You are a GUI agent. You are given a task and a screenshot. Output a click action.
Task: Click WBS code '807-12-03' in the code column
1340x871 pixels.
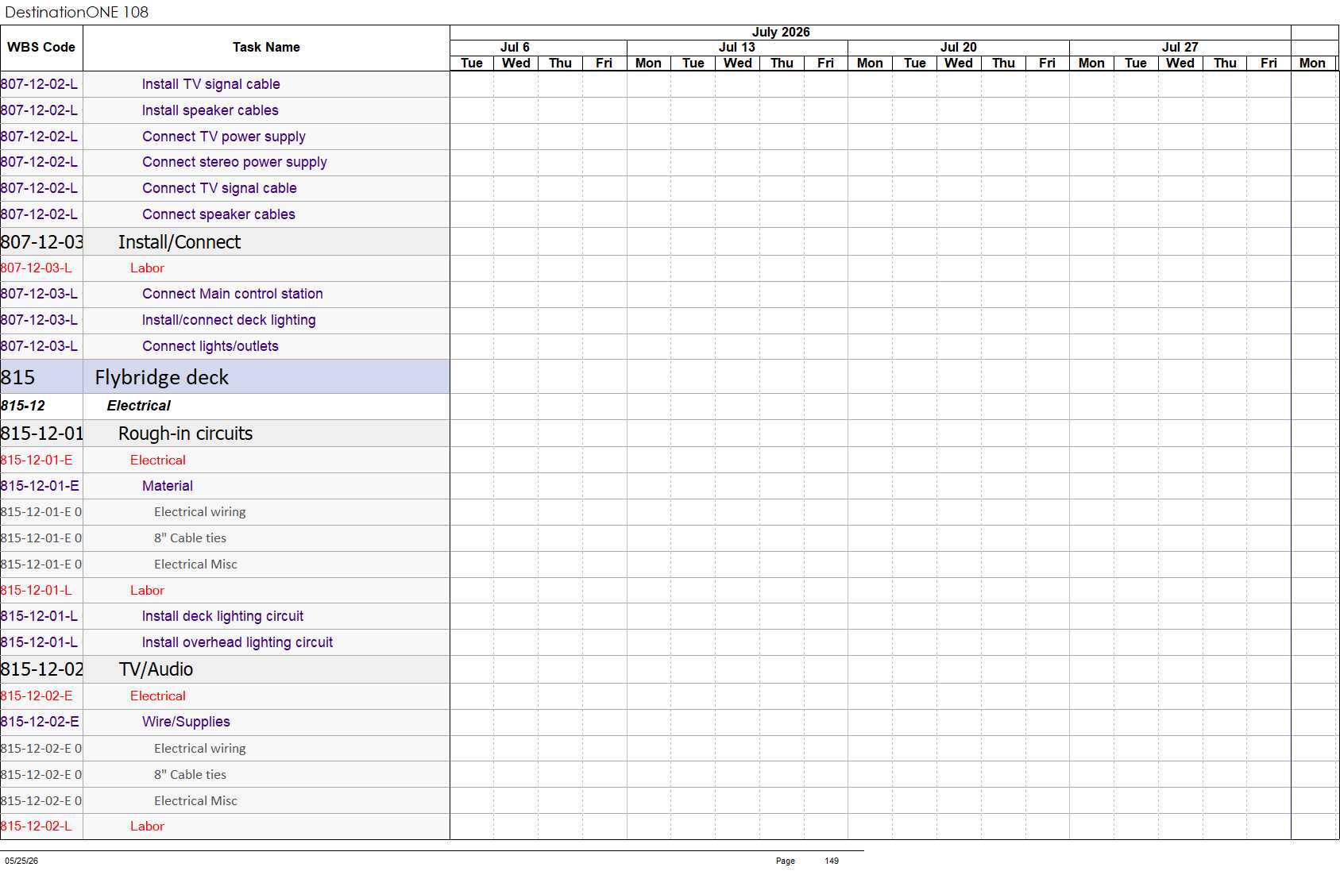(x=42, y=242)
